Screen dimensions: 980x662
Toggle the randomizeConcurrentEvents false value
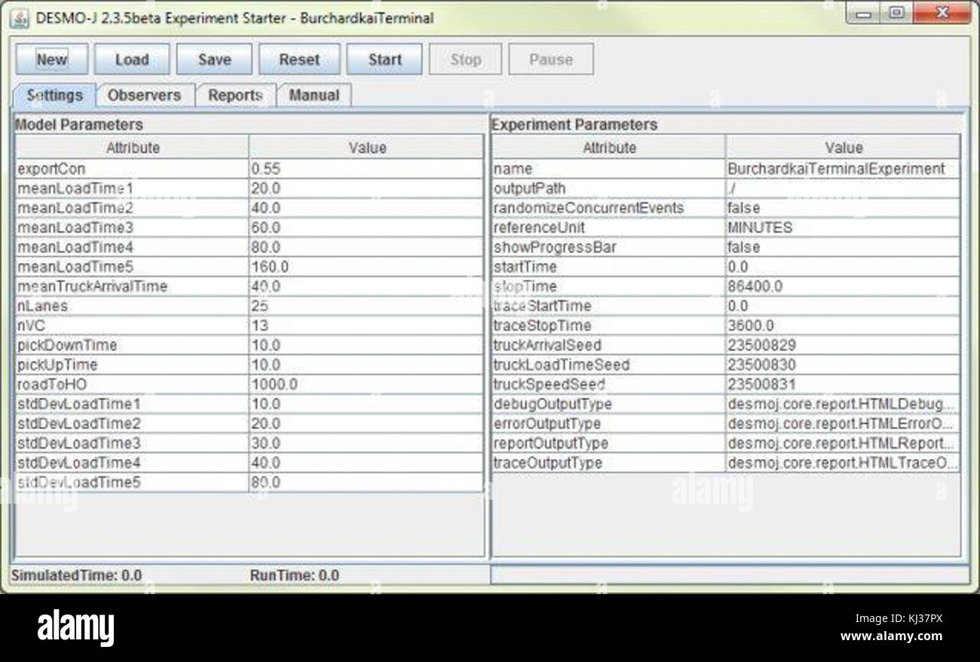point(844,208)
